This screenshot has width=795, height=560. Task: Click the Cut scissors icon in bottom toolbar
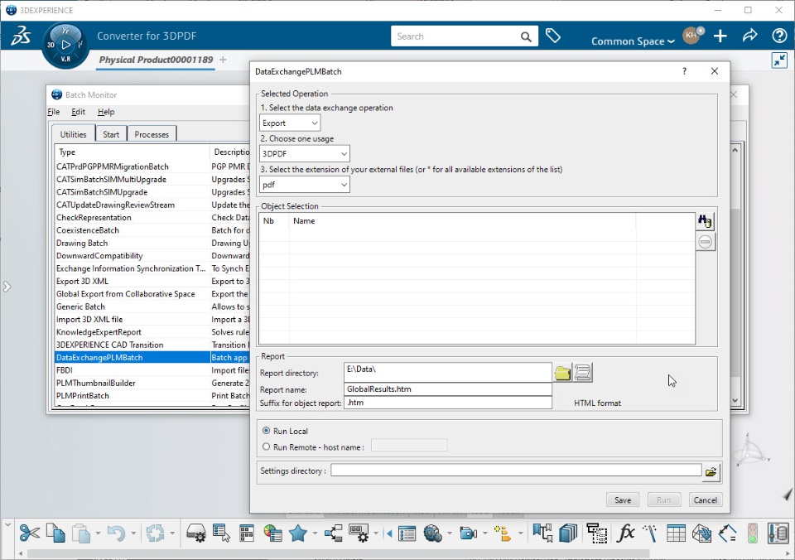tap(30, 533)
